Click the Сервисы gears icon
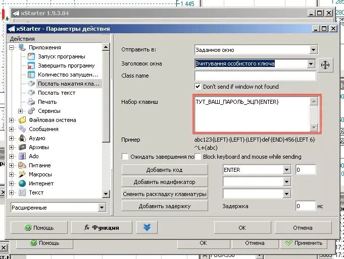 pos(31,111)
